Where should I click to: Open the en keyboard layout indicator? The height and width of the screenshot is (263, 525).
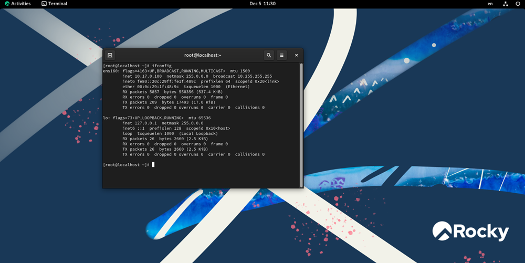(490, 4)
